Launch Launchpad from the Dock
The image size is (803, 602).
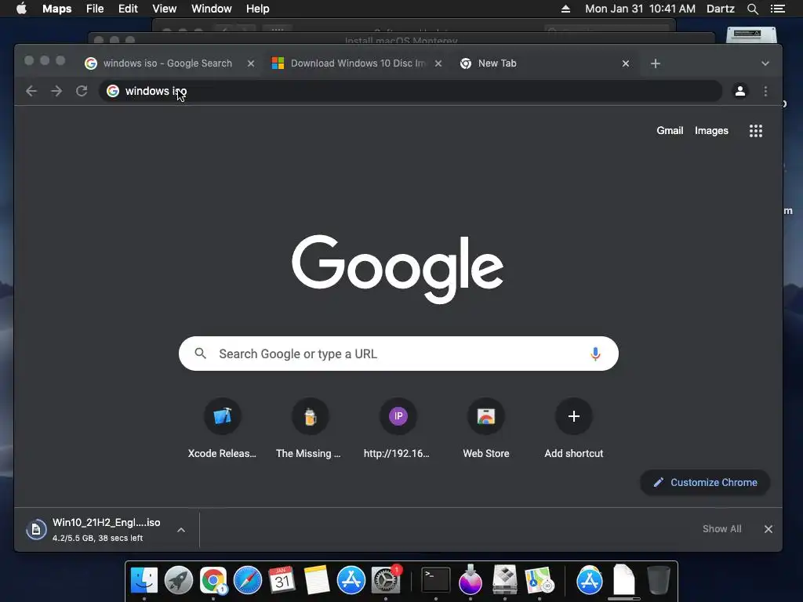click(179, 581)
